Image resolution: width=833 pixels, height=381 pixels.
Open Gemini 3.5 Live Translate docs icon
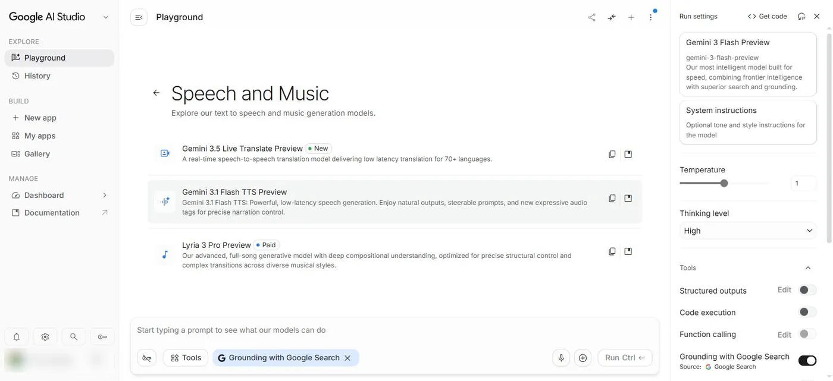628,155
